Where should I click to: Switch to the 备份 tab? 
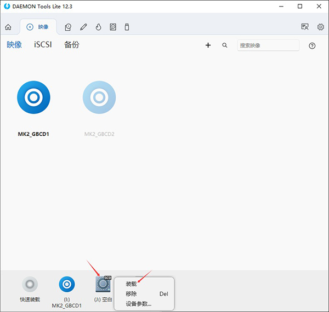71,45
